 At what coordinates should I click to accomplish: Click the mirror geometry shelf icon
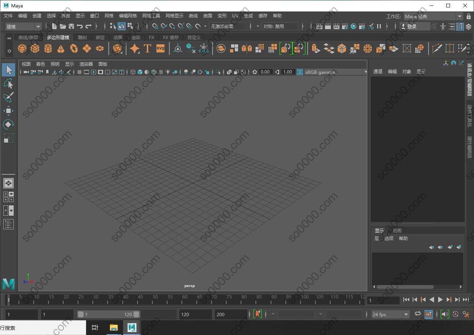coord(247,48)
